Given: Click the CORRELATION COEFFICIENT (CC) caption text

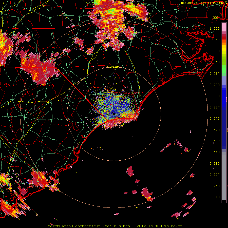Looking at the screenshot, I should tap(80, 226).
